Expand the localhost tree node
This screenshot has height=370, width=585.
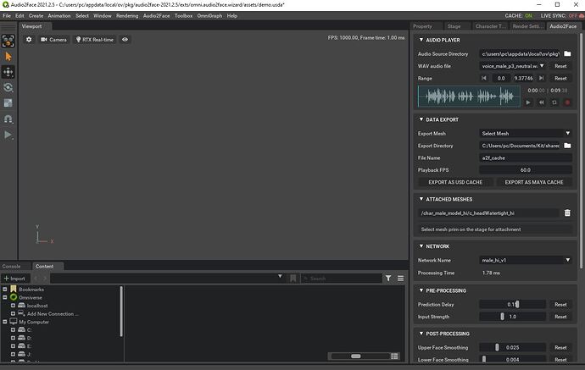click(13, 305)
